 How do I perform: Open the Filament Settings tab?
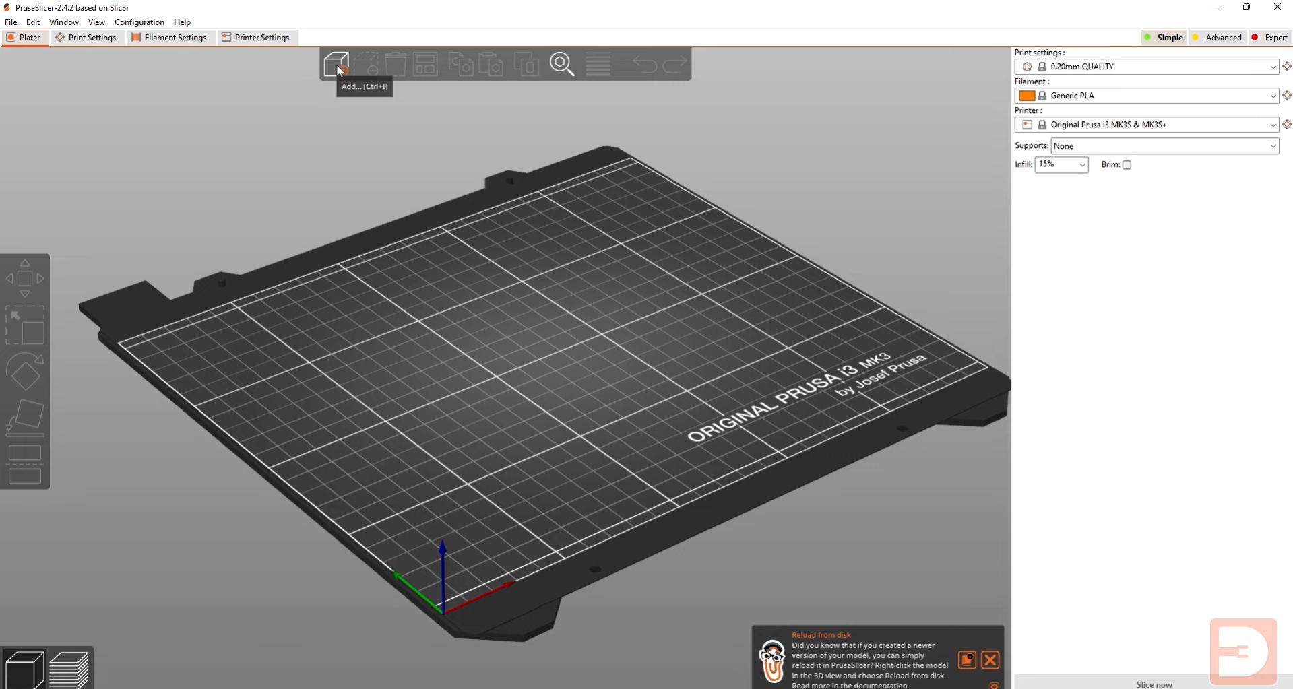point(169,38)
